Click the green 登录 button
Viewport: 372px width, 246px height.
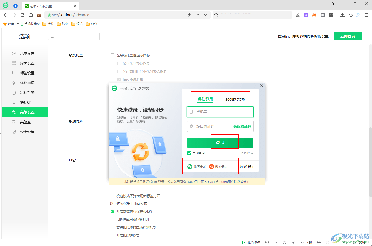tap(220, 143)
